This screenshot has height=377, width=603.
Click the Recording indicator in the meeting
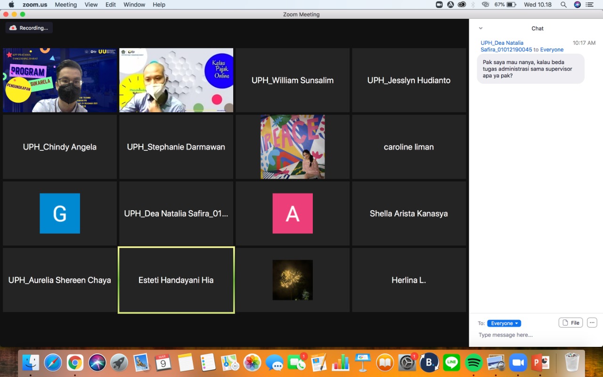coord(29,28)
